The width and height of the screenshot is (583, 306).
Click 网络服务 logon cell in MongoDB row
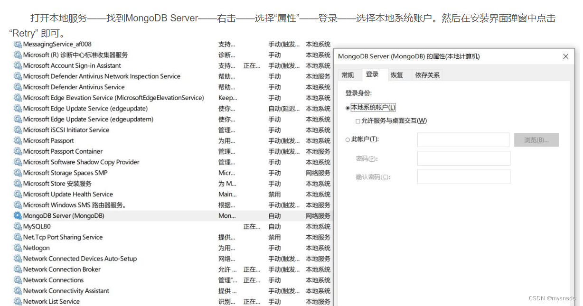(318, 216)
